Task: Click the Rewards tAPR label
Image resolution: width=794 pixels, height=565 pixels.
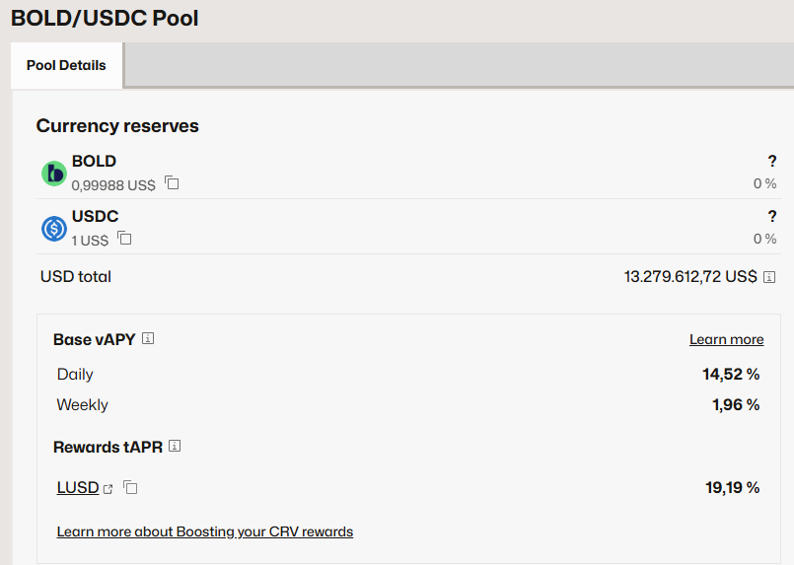Action: pos(108,447)
